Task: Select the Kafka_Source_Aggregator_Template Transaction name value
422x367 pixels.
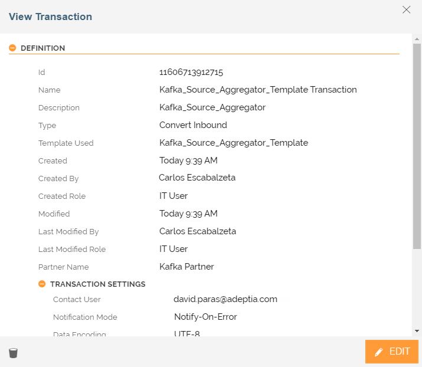Action: coord(258,90)
